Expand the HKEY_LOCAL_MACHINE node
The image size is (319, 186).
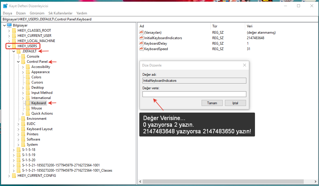(x=9, y=41)
